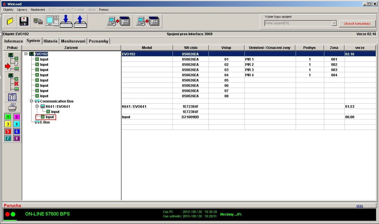
Task: Select the red number 5 color box
Action: [8, 131]
